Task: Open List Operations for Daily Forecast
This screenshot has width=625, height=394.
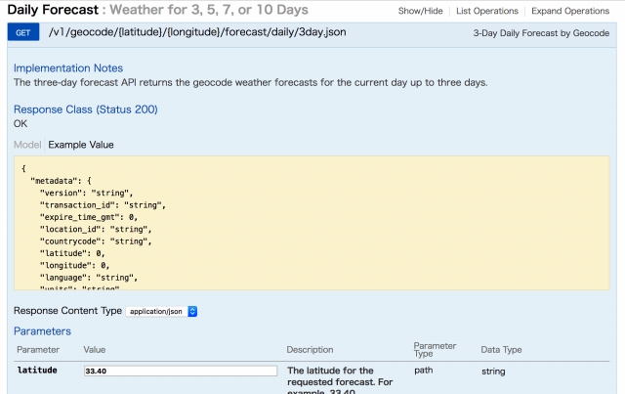Action: point(488,11)
